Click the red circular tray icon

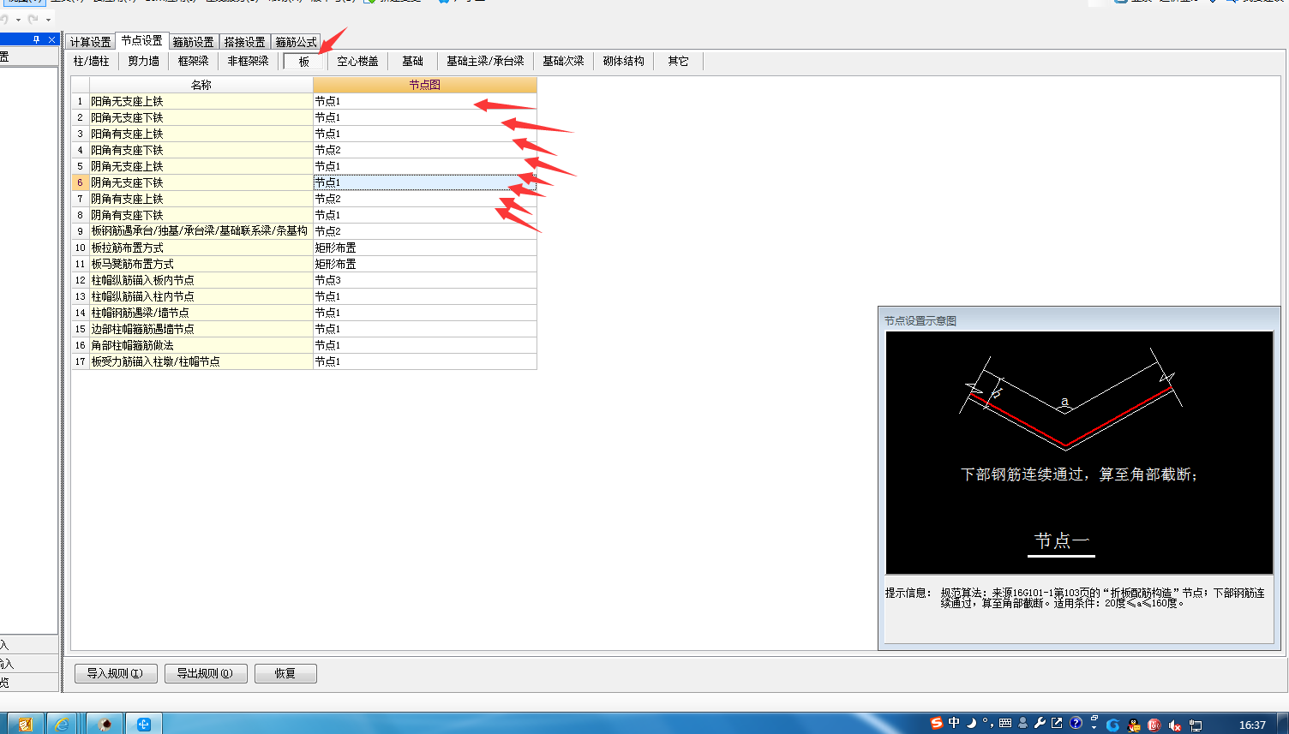1154,725
